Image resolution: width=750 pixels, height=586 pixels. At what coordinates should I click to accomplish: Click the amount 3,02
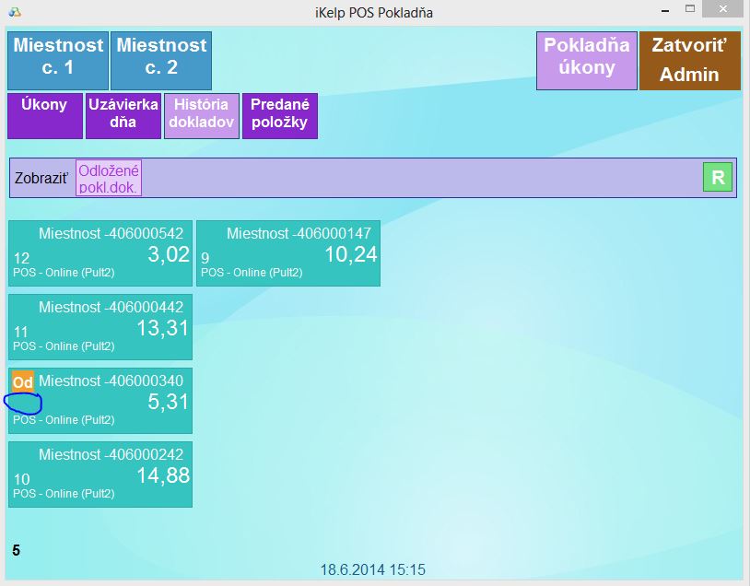[x=169, y=254]
